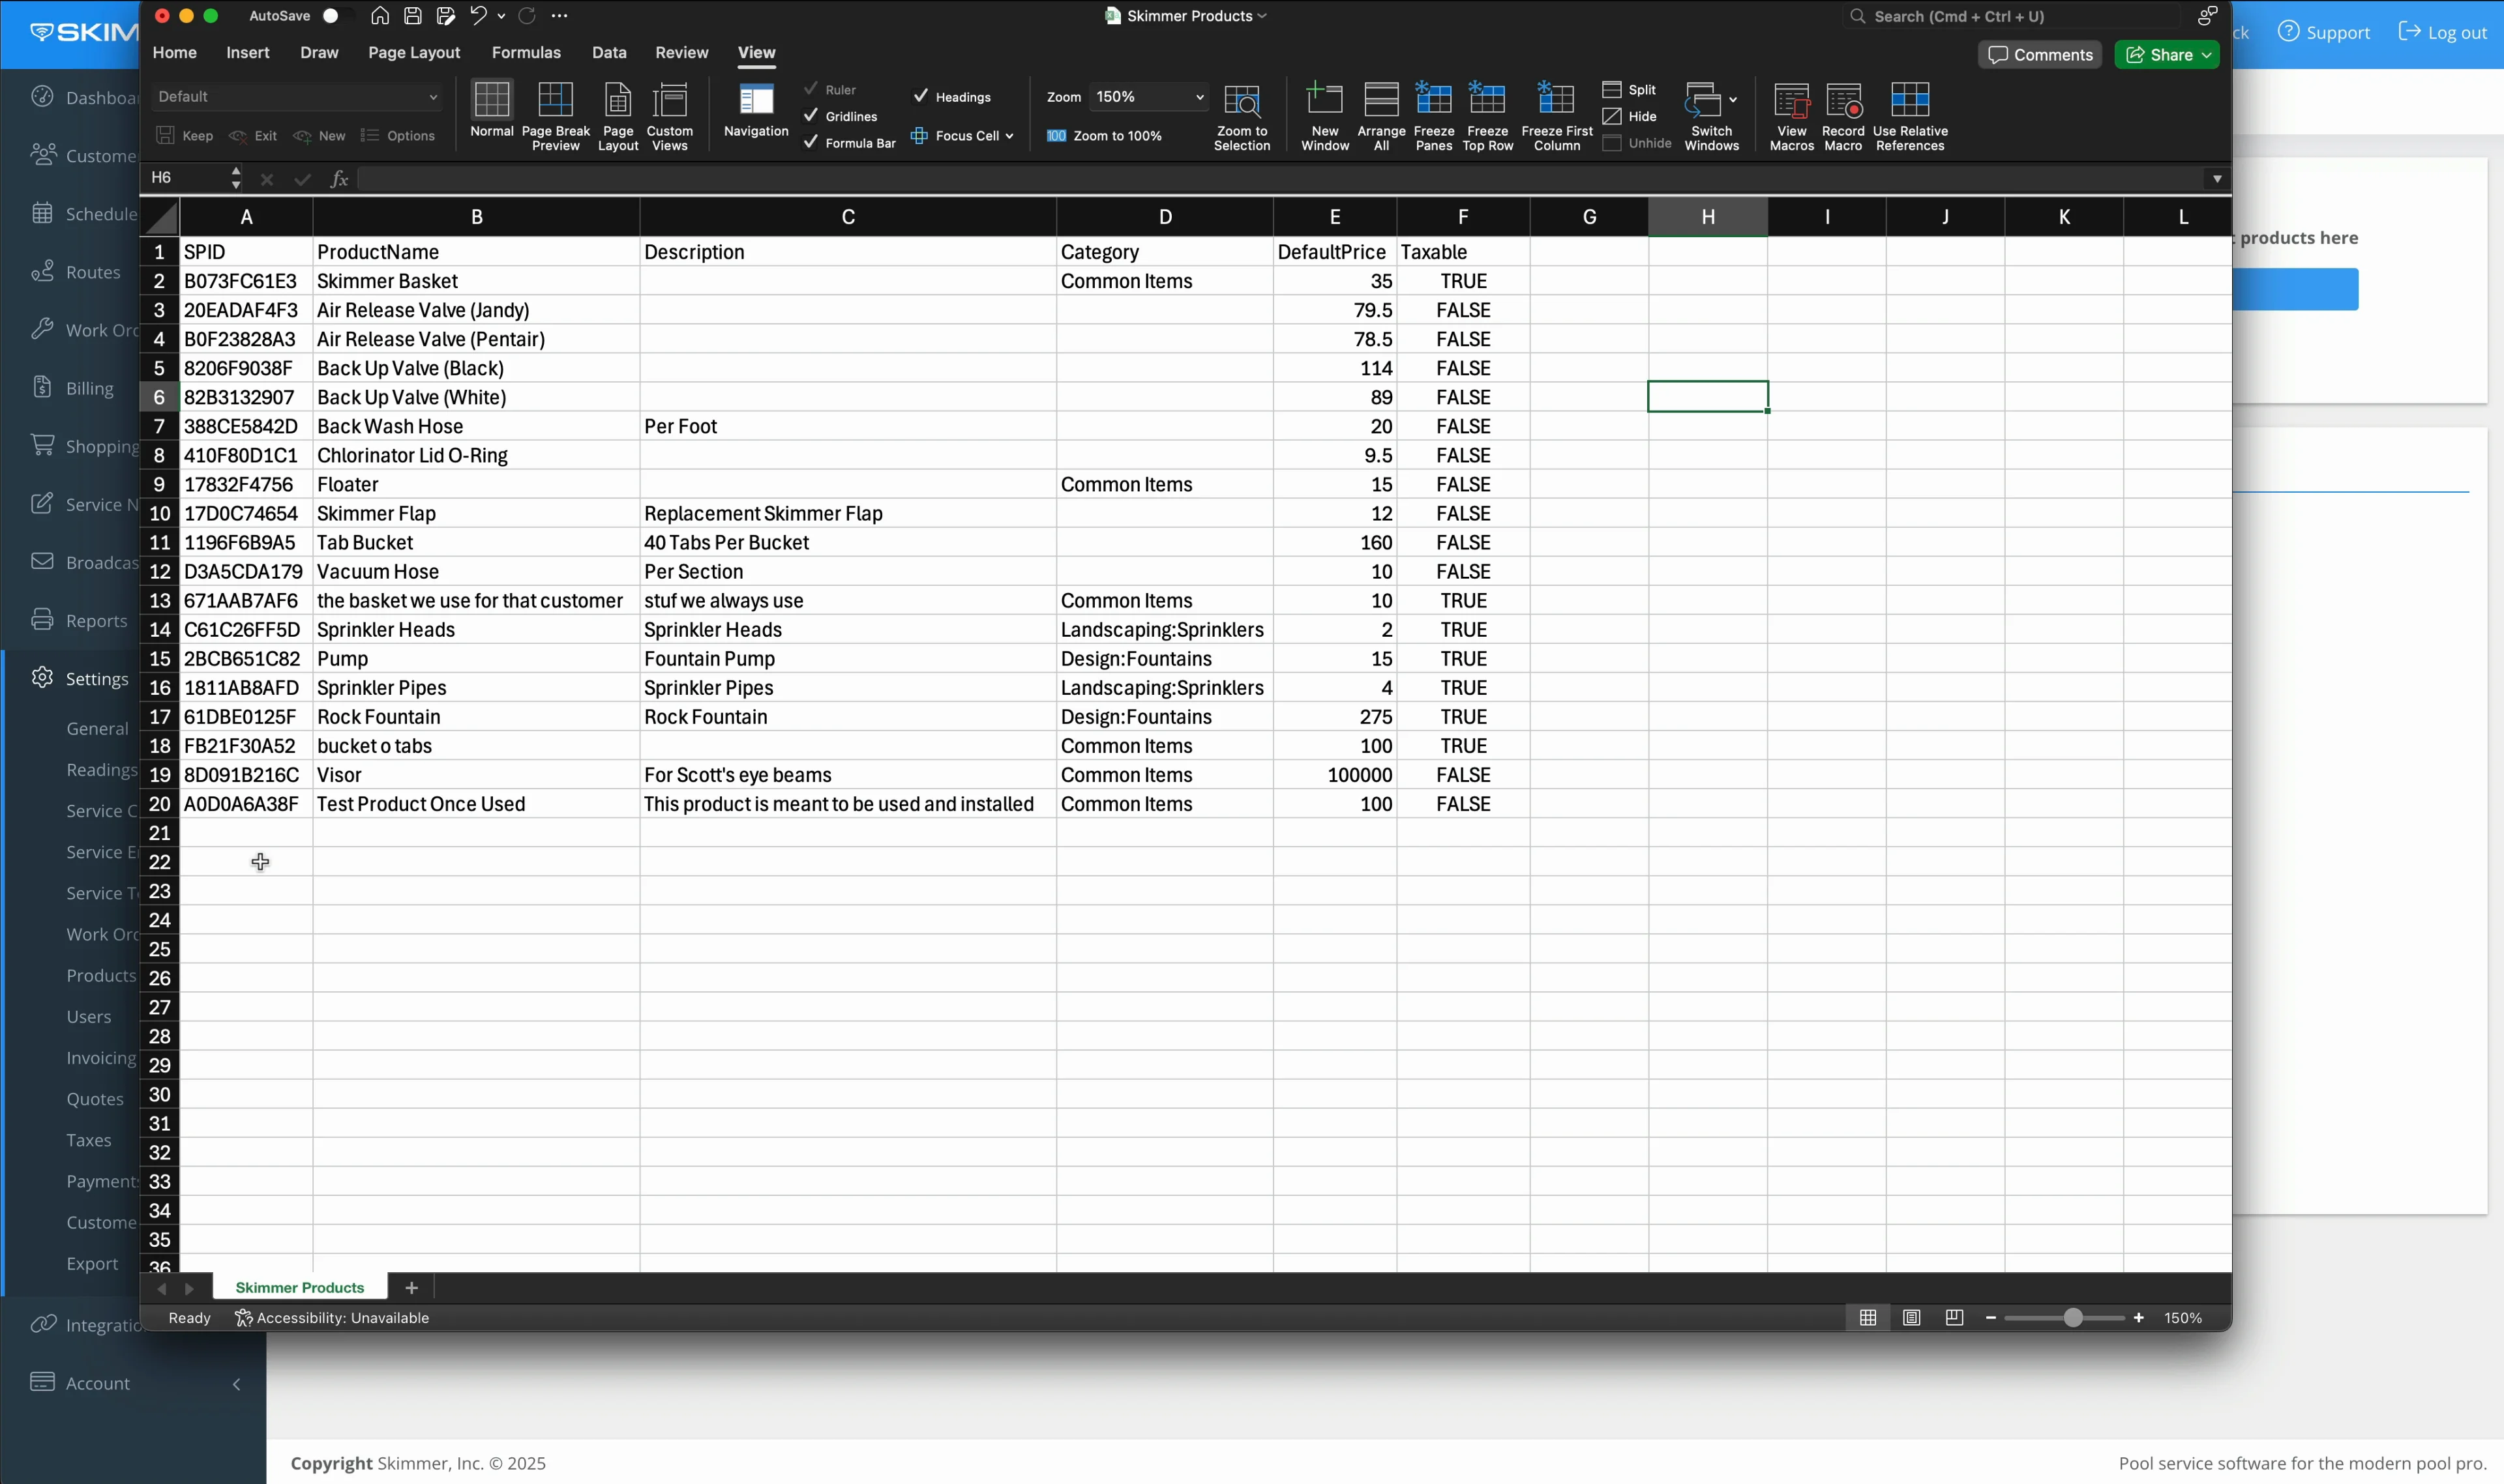Select the Skimmer Products sheet tab
The width and height of the screenshot is (2504, 1484).
[x=299, y=1287]
